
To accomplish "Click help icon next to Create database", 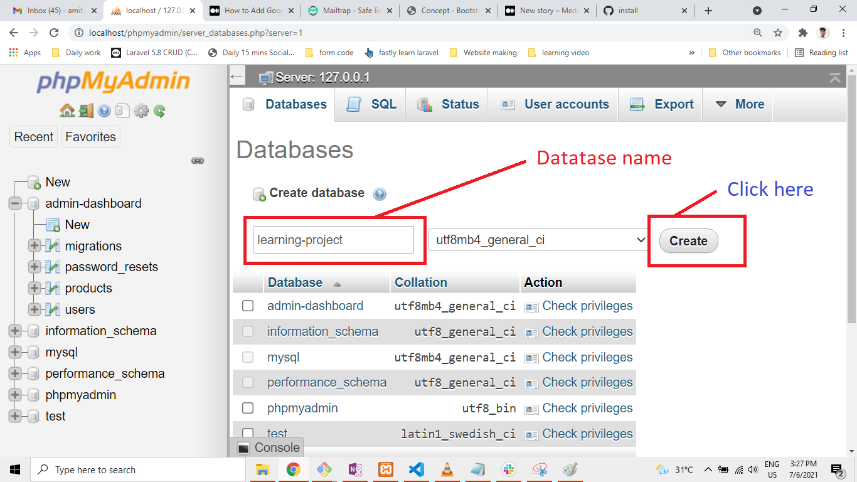I will [380, 194].
